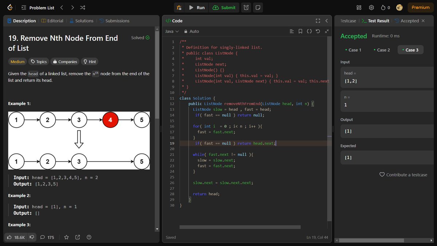Click the curly braces code icon
437x246 pixels.
pyautogui.click(x=309, y=31)
